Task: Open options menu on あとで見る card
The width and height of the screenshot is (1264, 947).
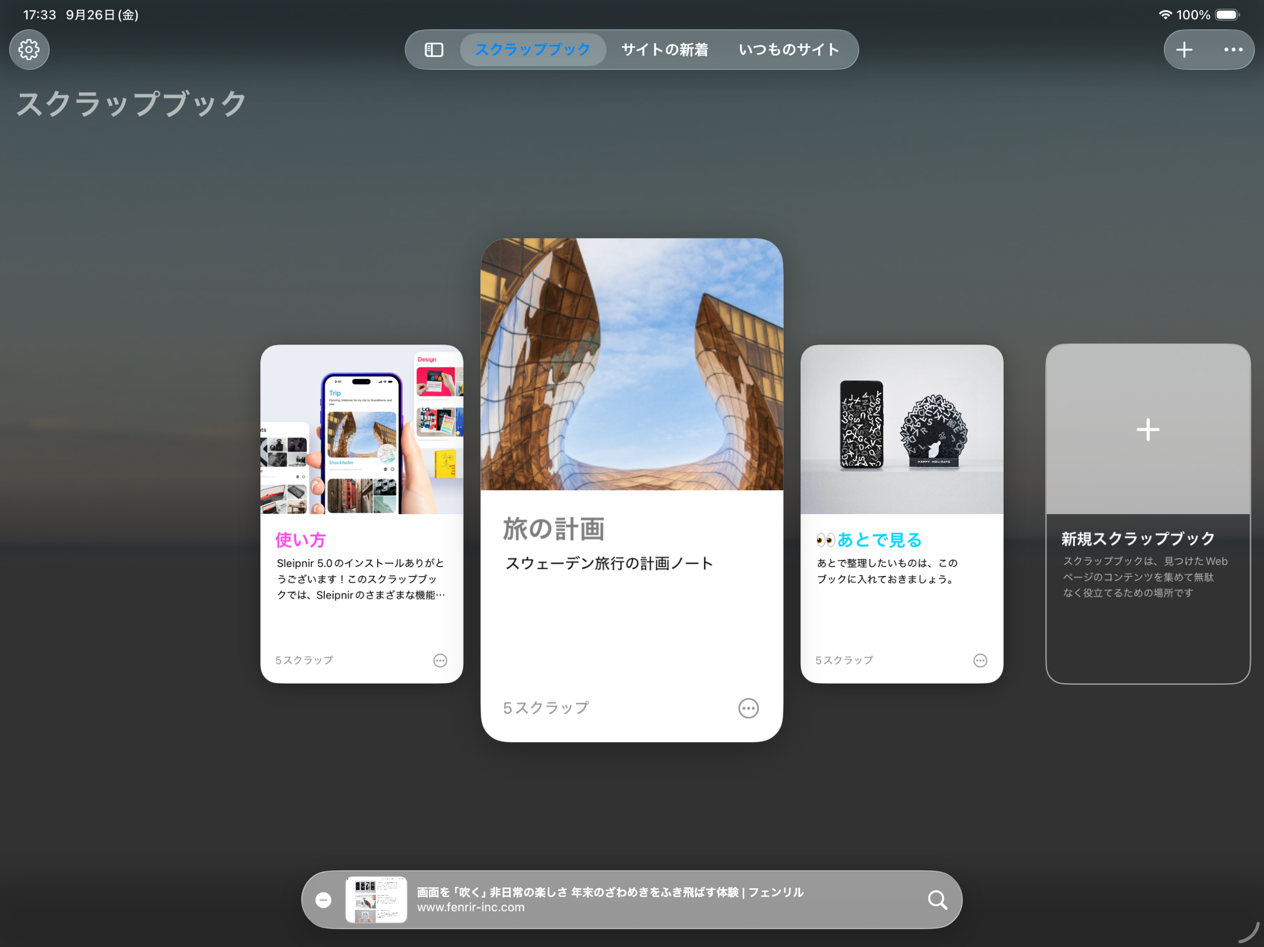Action: point(980,660)
